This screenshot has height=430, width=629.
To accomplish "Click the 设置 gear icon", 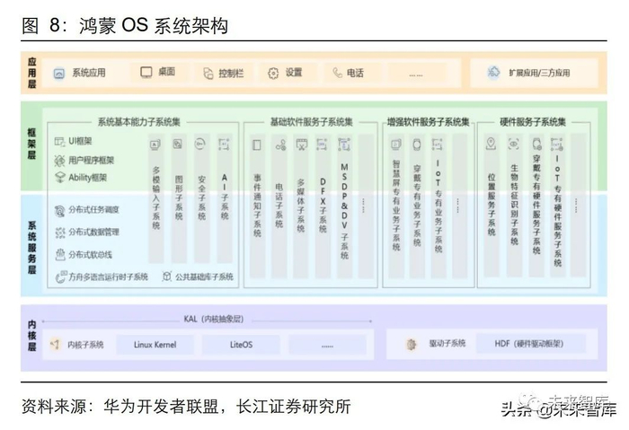I will 273,74.
